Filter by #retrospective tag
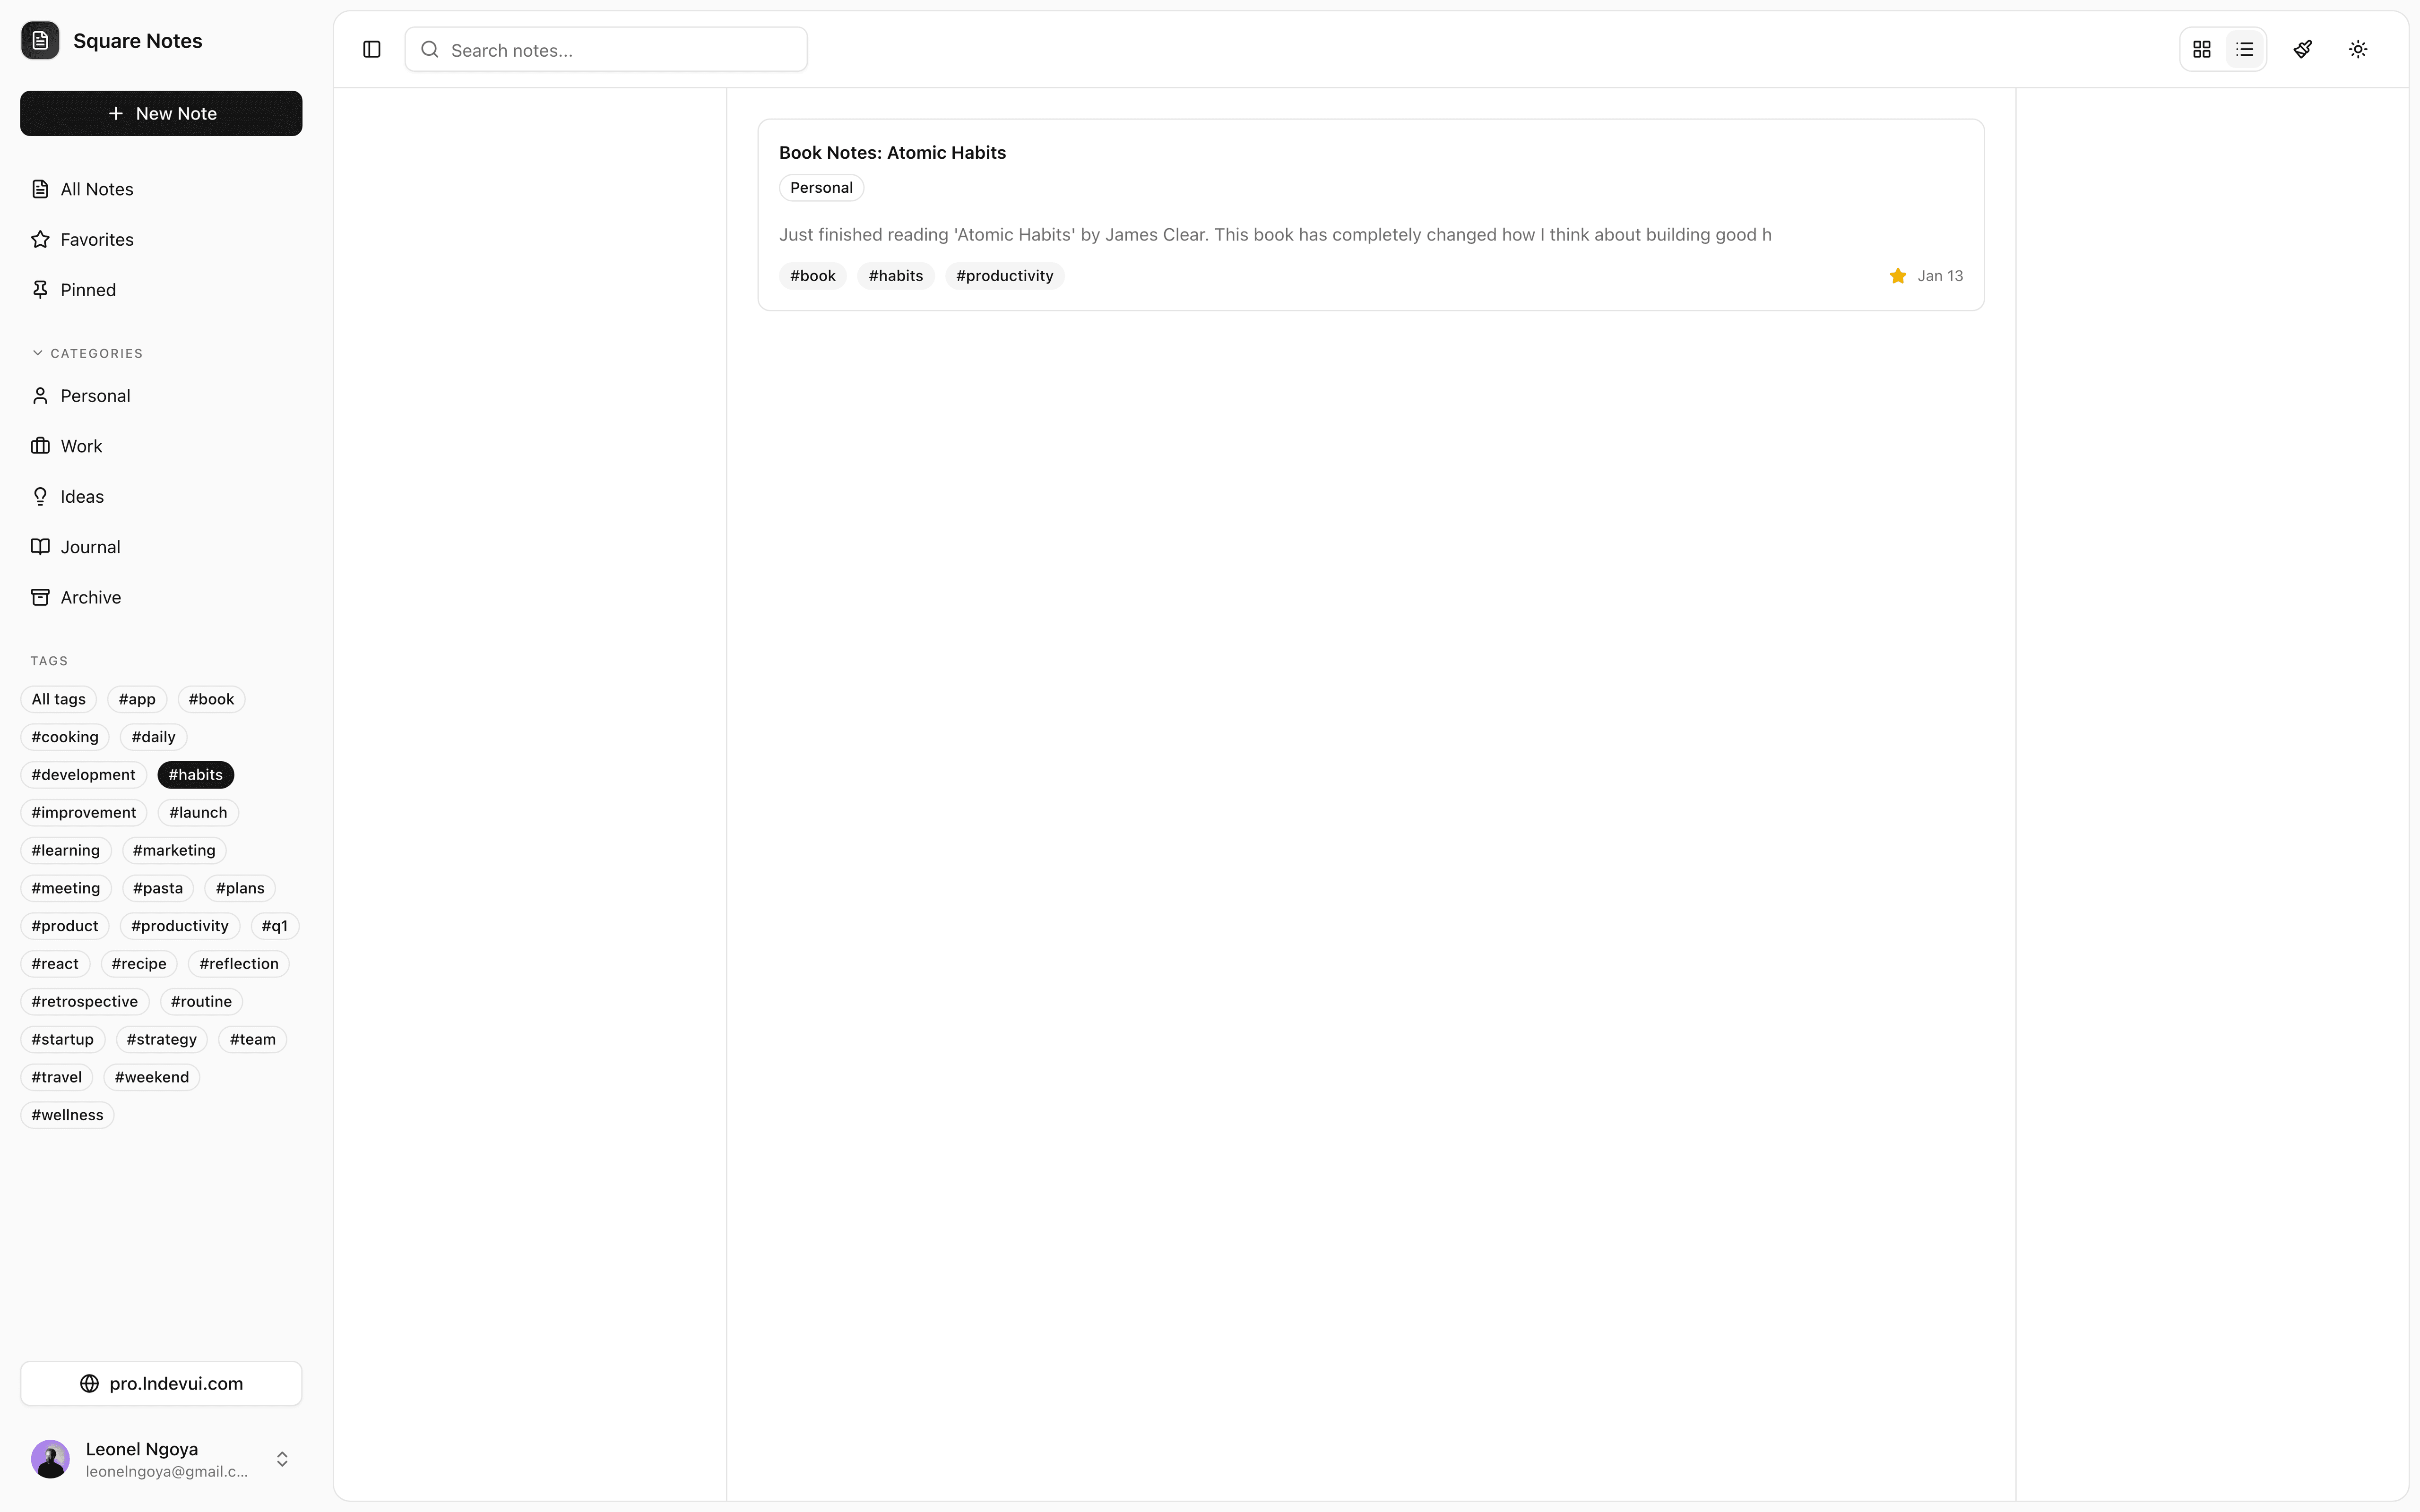 coord(85,1002)
